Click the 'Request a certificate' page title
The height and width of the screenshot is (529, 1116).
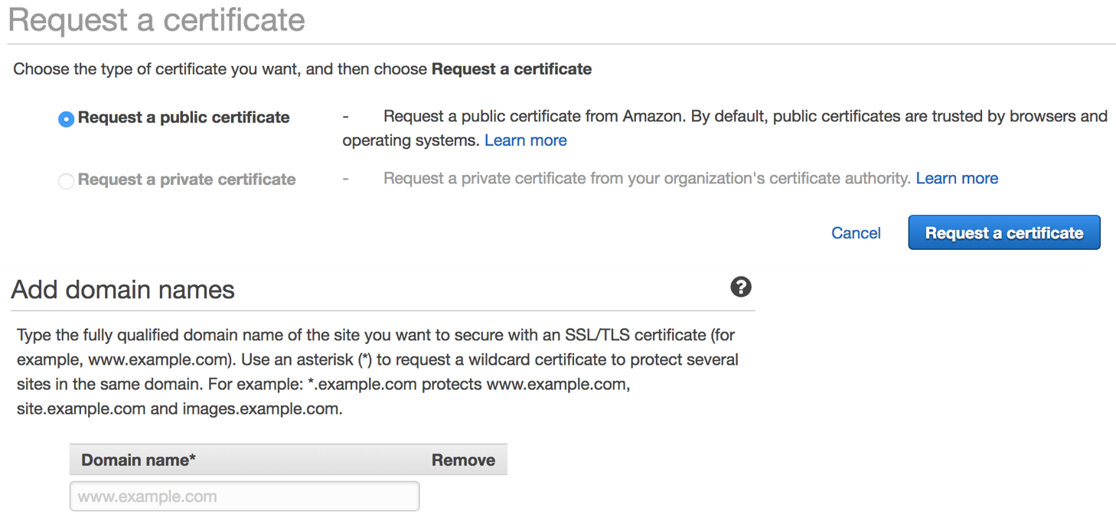[157, 20]
